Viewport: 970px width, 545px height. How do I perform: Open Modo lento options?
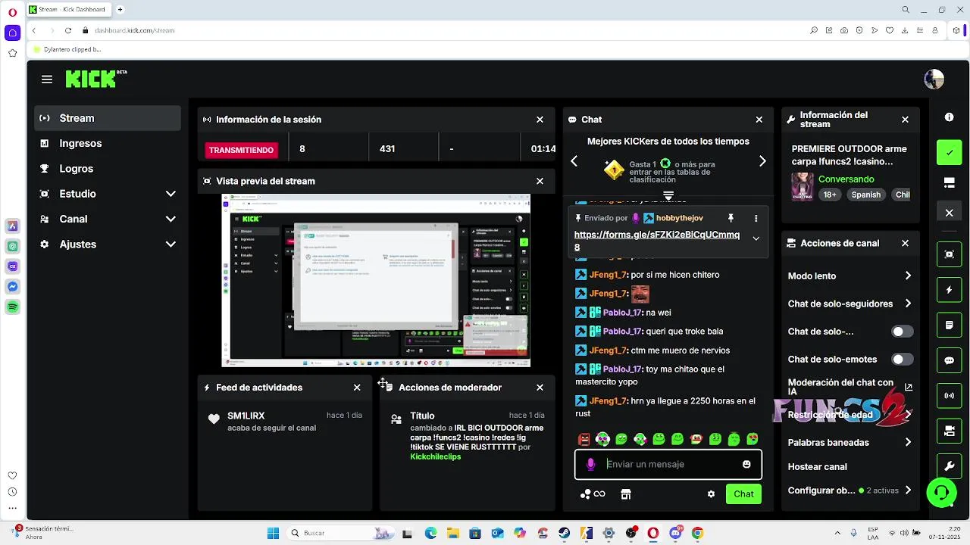coord(850,276)
